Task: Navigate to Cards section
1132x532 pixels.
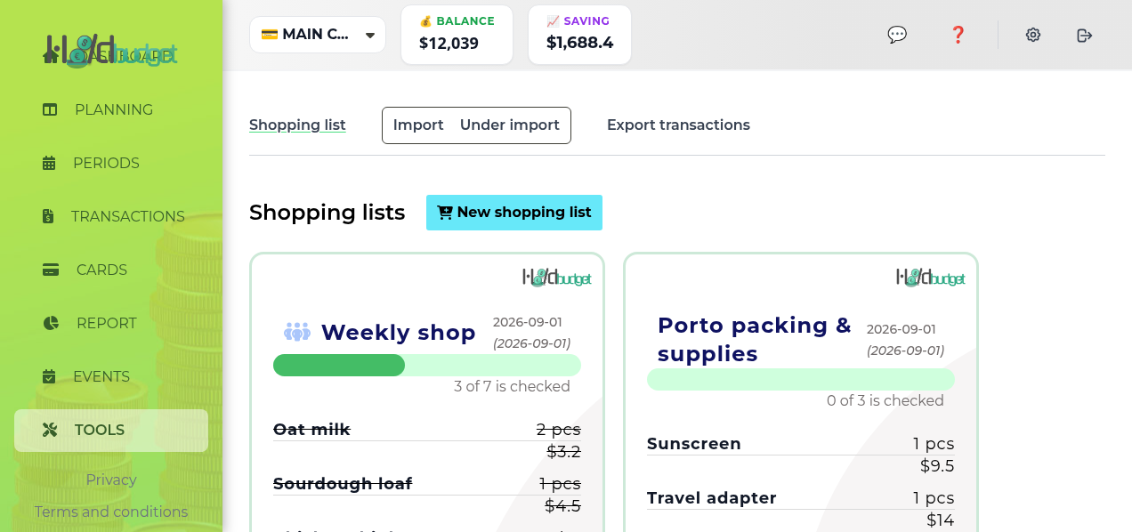Action: coord(111,270)
